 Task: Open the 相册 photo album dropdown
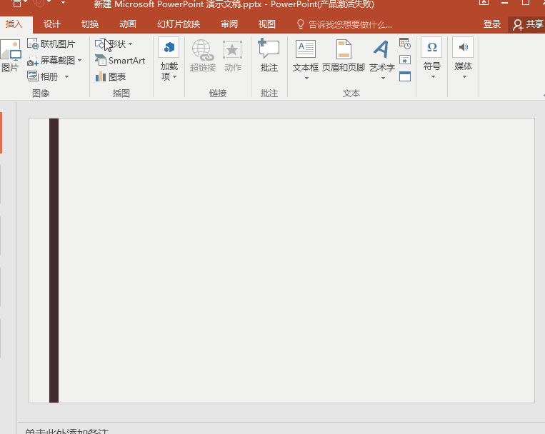[x=66, y=77]
